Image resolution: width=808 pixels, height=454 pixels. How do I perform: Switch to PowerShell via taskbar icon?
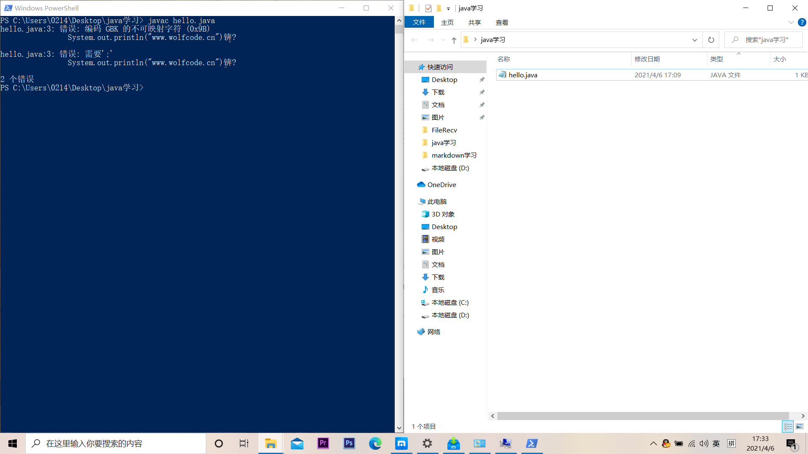click(x=532, y=443)
